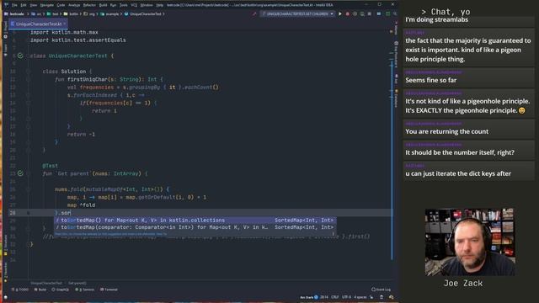Collapse the nums.fold block fold marker

click(x=28, y=189)
